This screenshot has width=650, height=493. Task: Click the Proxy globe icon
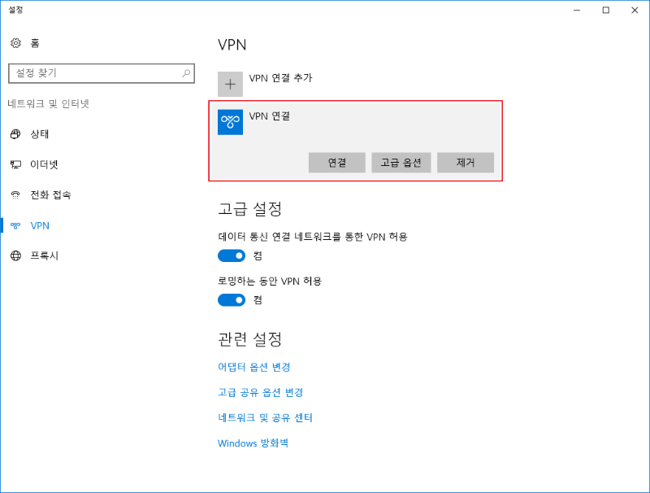click(x=15, y=255)
